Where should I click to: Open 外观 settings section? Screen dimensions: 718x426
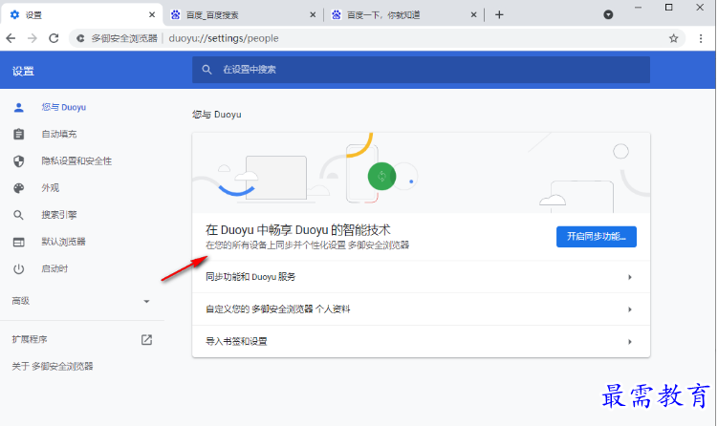click(x=51, y=188)
